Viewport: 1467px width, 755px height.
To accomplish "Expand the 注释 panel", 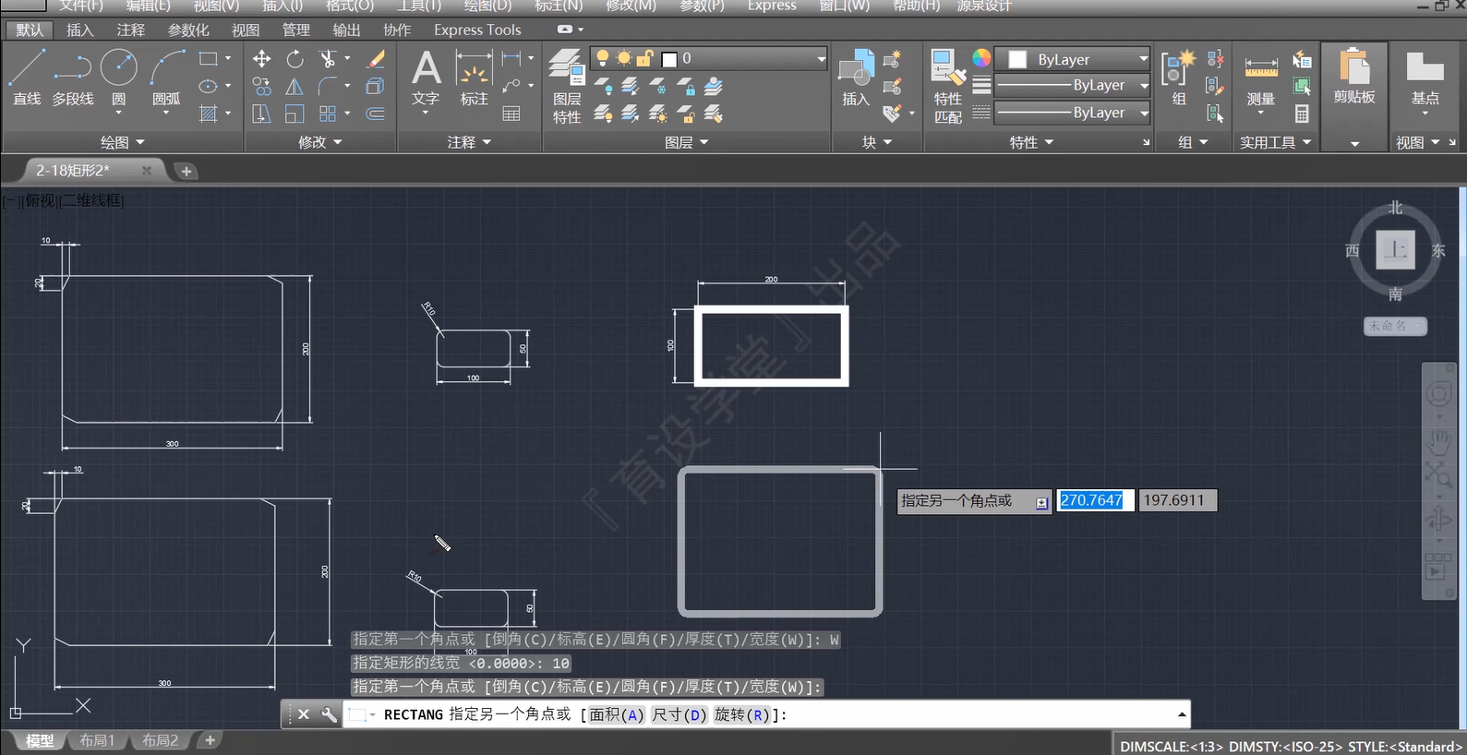I will pos(469,142).
